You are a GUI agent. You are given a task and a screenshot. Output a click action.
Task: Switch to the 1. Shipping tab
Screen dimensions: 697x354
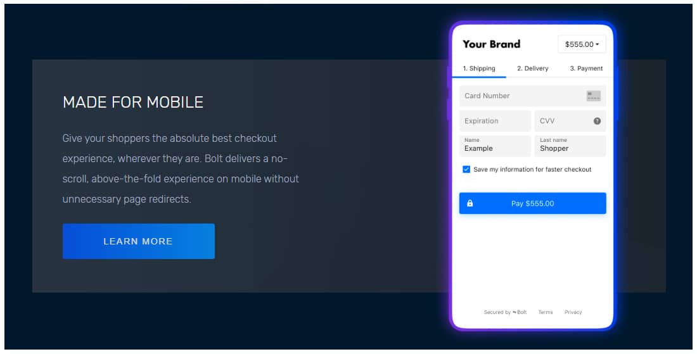479,68
